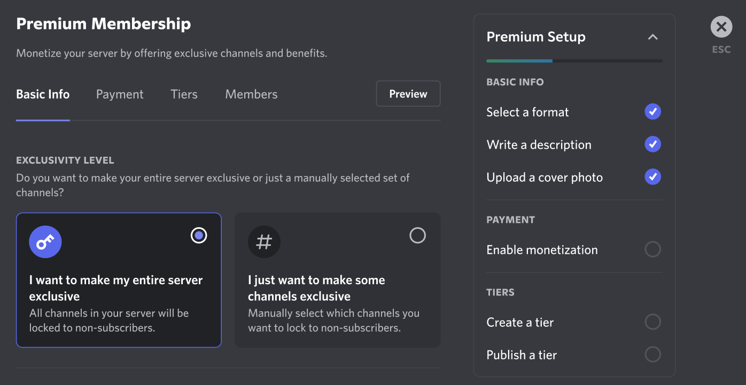Select the entire server exclusive radio button
This screenshot has height=385, width=746.
click(199, 235)
